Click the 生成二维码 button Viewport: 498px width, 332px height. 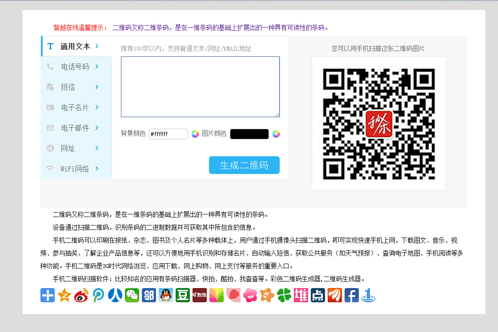point(244,165)
